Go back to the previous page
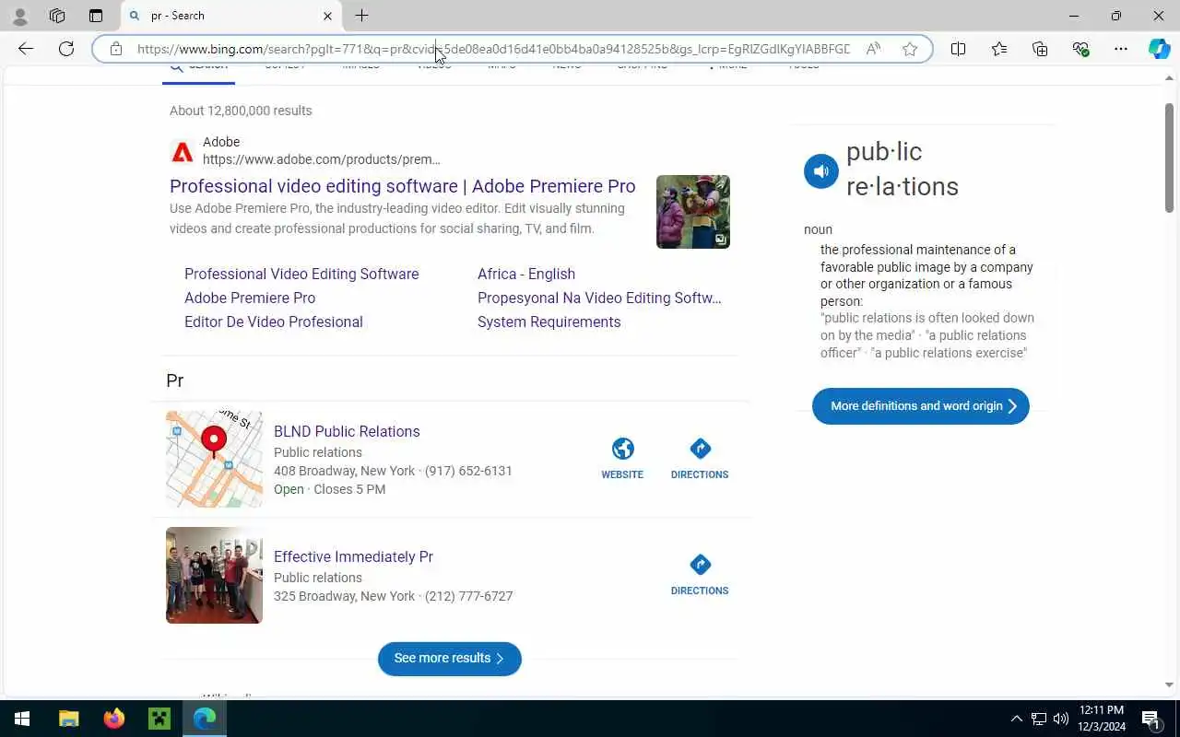This screenshot has height=737, width=1180. click(x=26, y=49)
